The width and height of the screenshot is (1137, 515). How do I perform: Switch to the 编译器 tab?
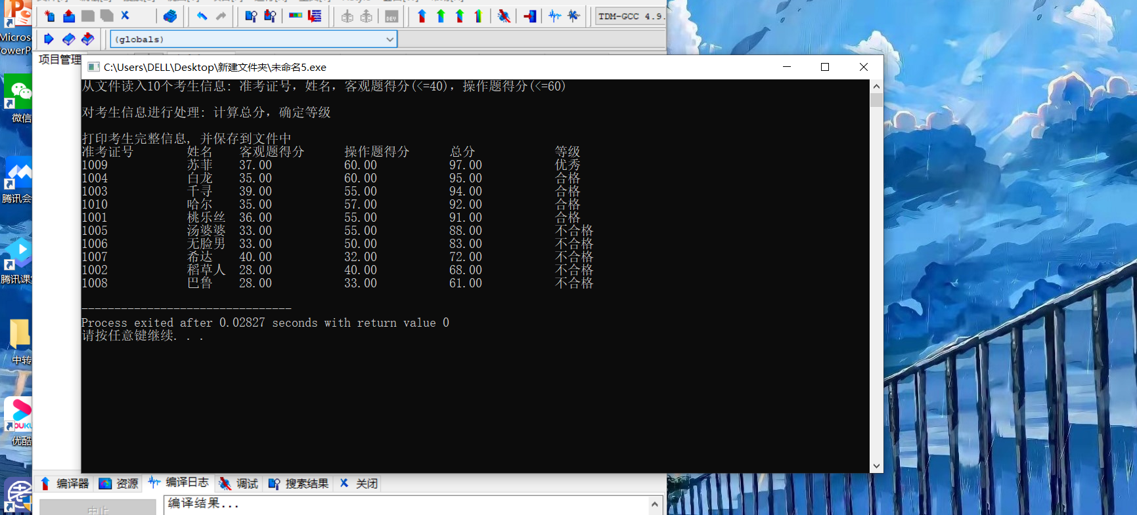[64, 484]
